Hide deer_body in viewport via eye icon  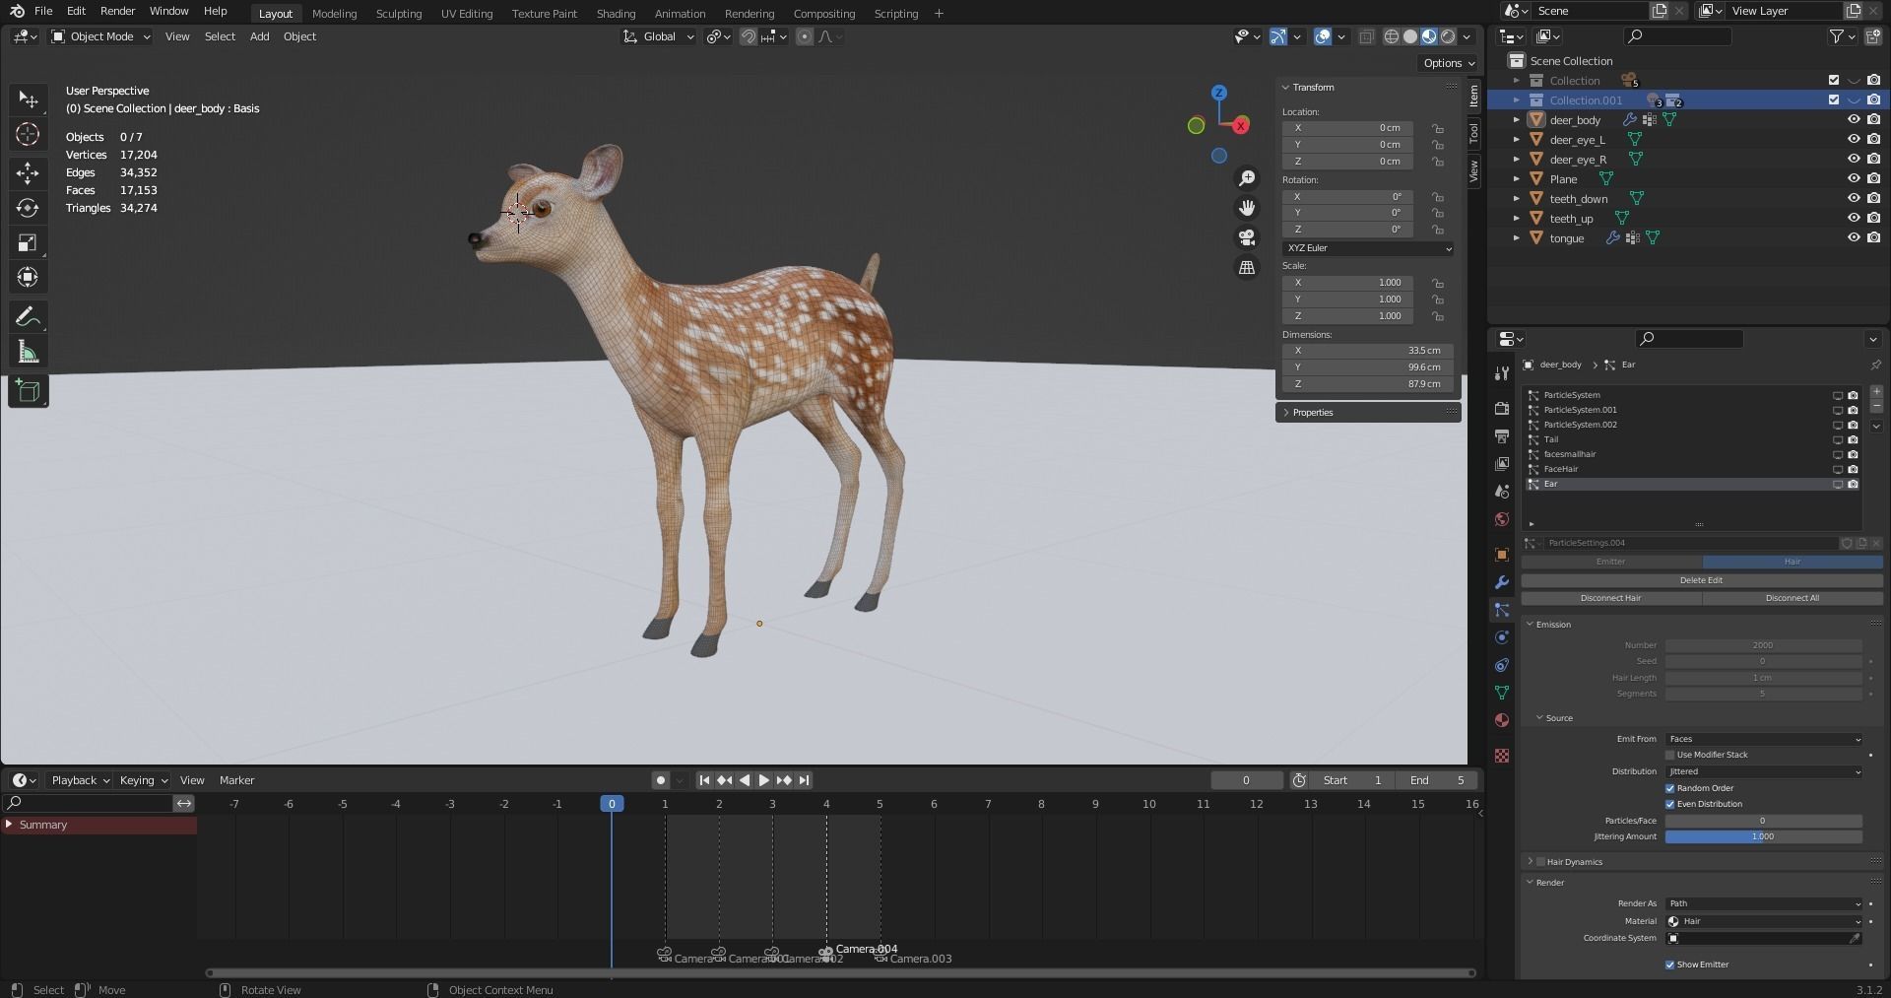click(x=1853, y=119)
